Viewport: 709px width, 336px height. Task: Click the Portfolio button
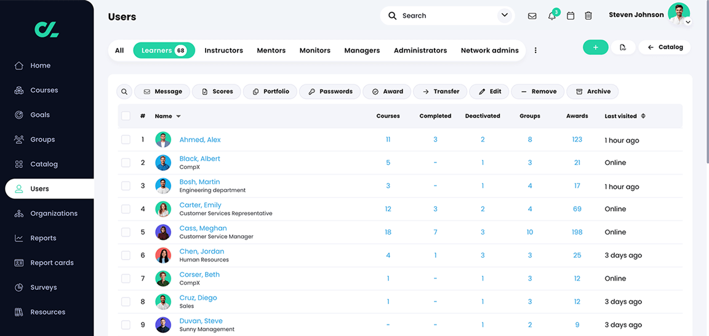[x=270, y=91]
